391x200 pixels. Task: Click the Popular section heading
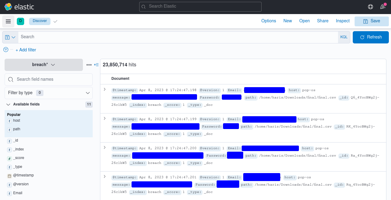[14, 115]
